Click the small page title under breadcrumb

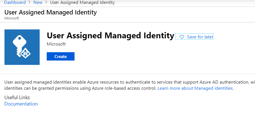pos(51,12)
